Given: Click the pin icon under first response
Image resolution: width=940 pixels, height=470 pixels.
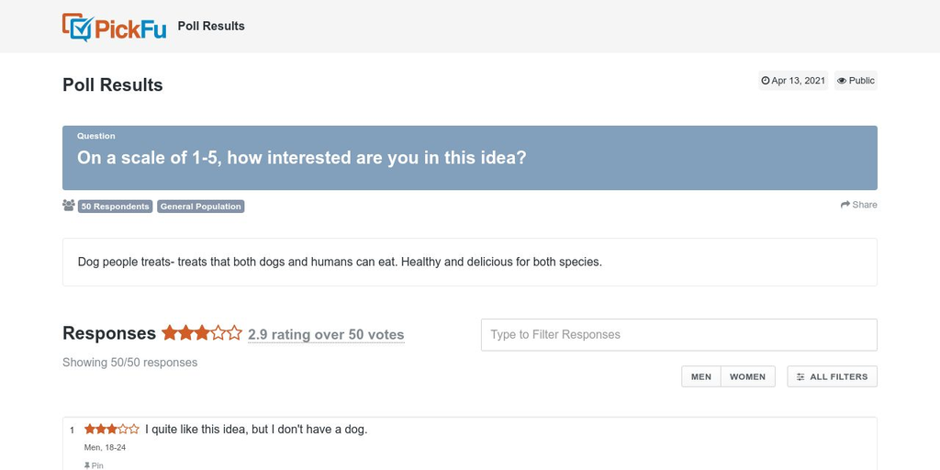Looking at the screenshot, I should tap(88, 465).
